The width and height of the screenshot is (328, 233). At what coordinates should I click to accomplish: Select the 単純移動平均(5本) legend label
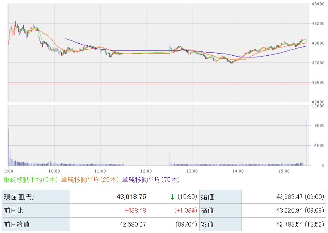[31, 180]
